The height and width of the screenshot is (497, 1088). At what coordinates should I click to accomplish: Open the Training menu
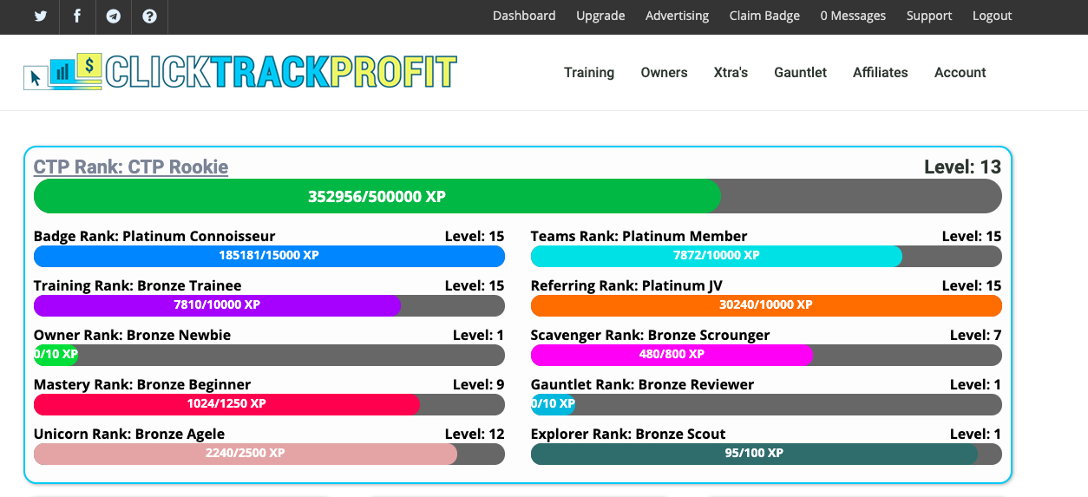[x=589, y=73]
